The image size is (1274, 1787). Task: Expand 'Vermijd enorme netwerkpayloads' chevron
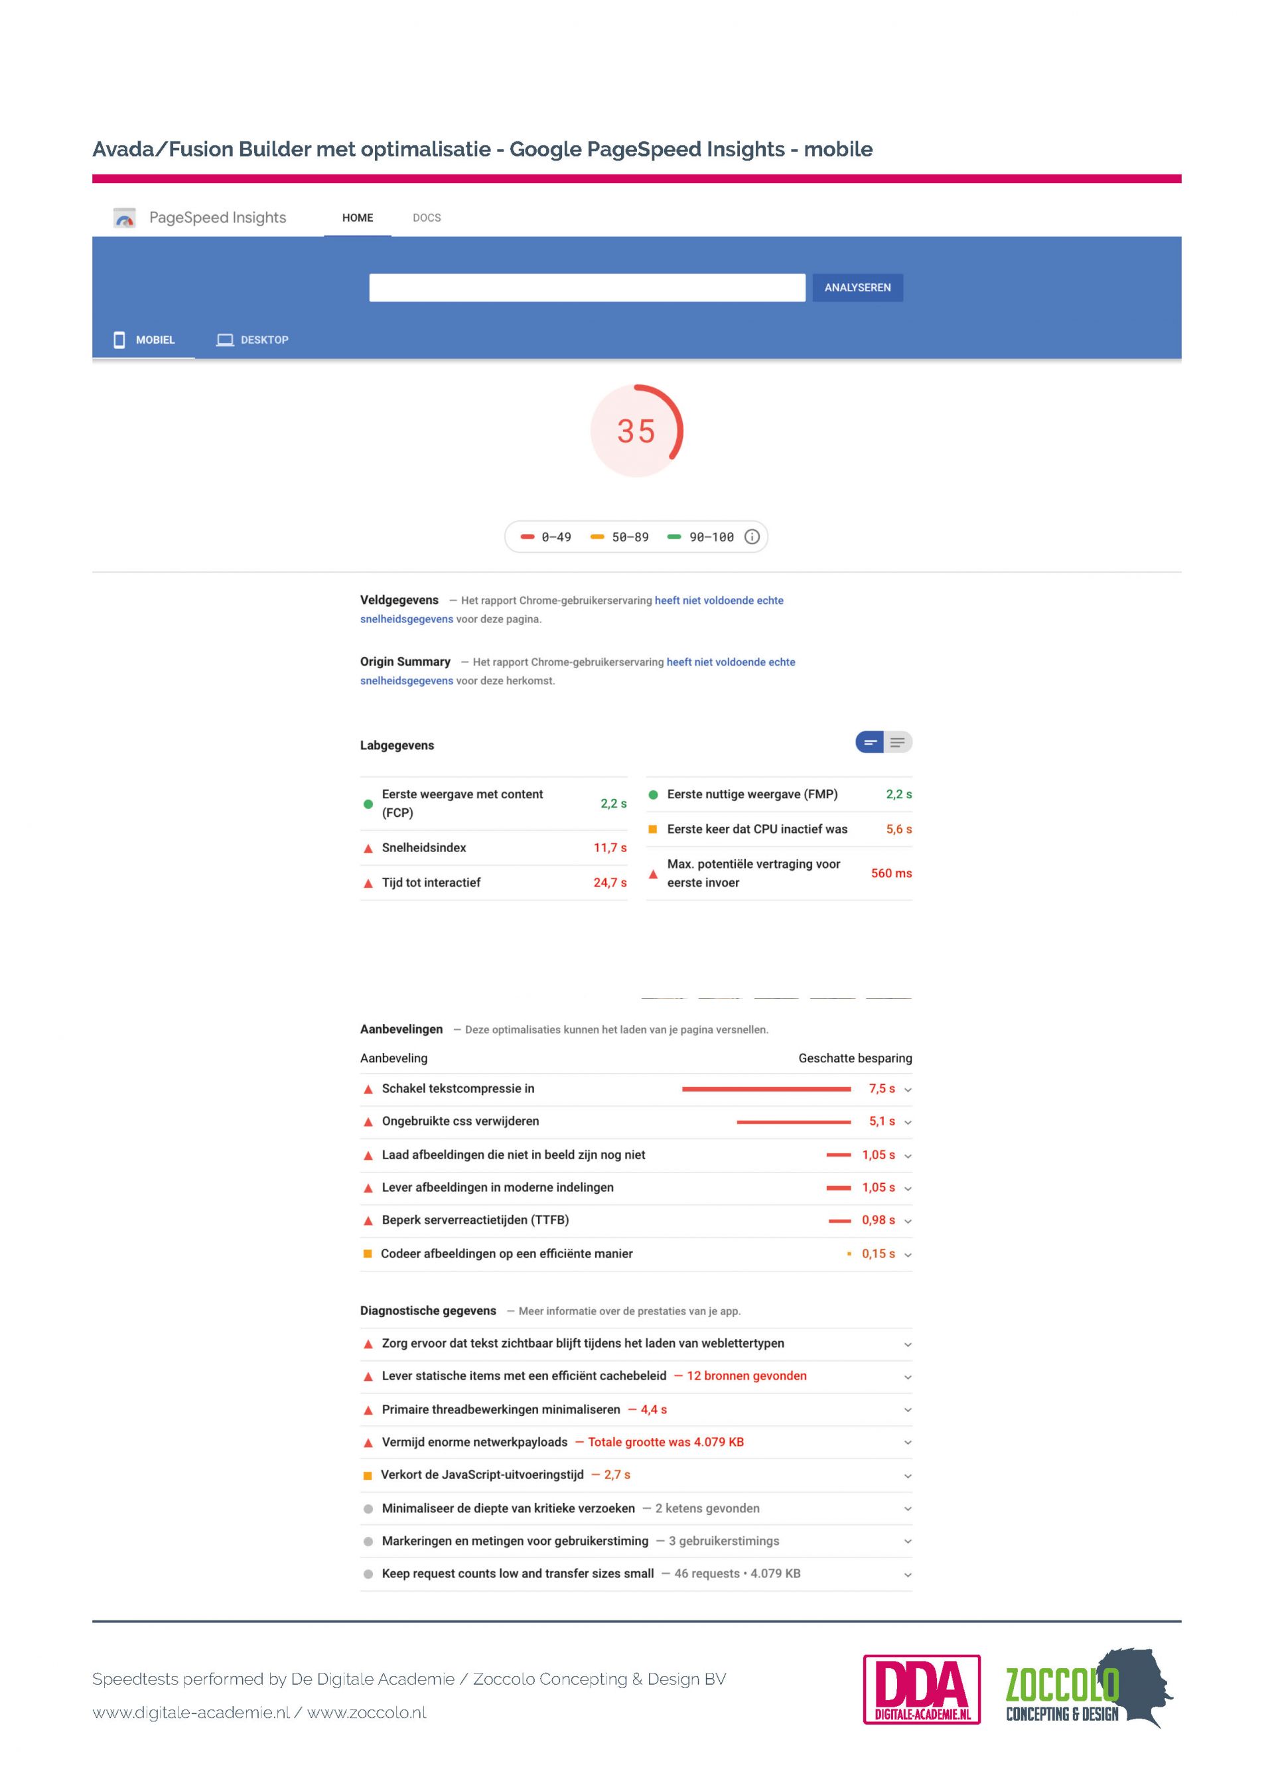tap(908, 1443)
